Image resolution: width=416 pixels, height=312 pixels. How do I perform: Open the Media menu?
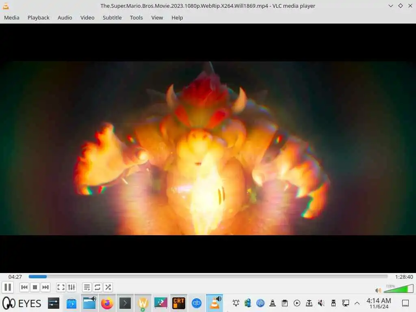tap(12, 17)
